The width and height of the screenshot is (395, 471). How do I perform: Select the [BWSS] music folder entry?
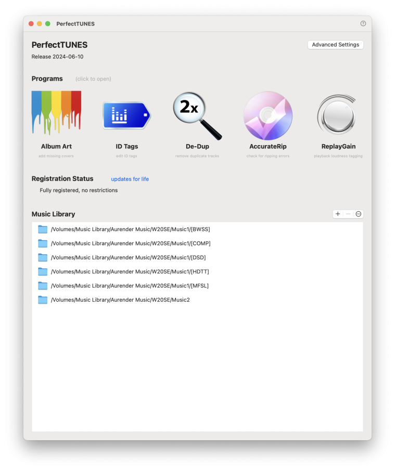pos(130,229)
